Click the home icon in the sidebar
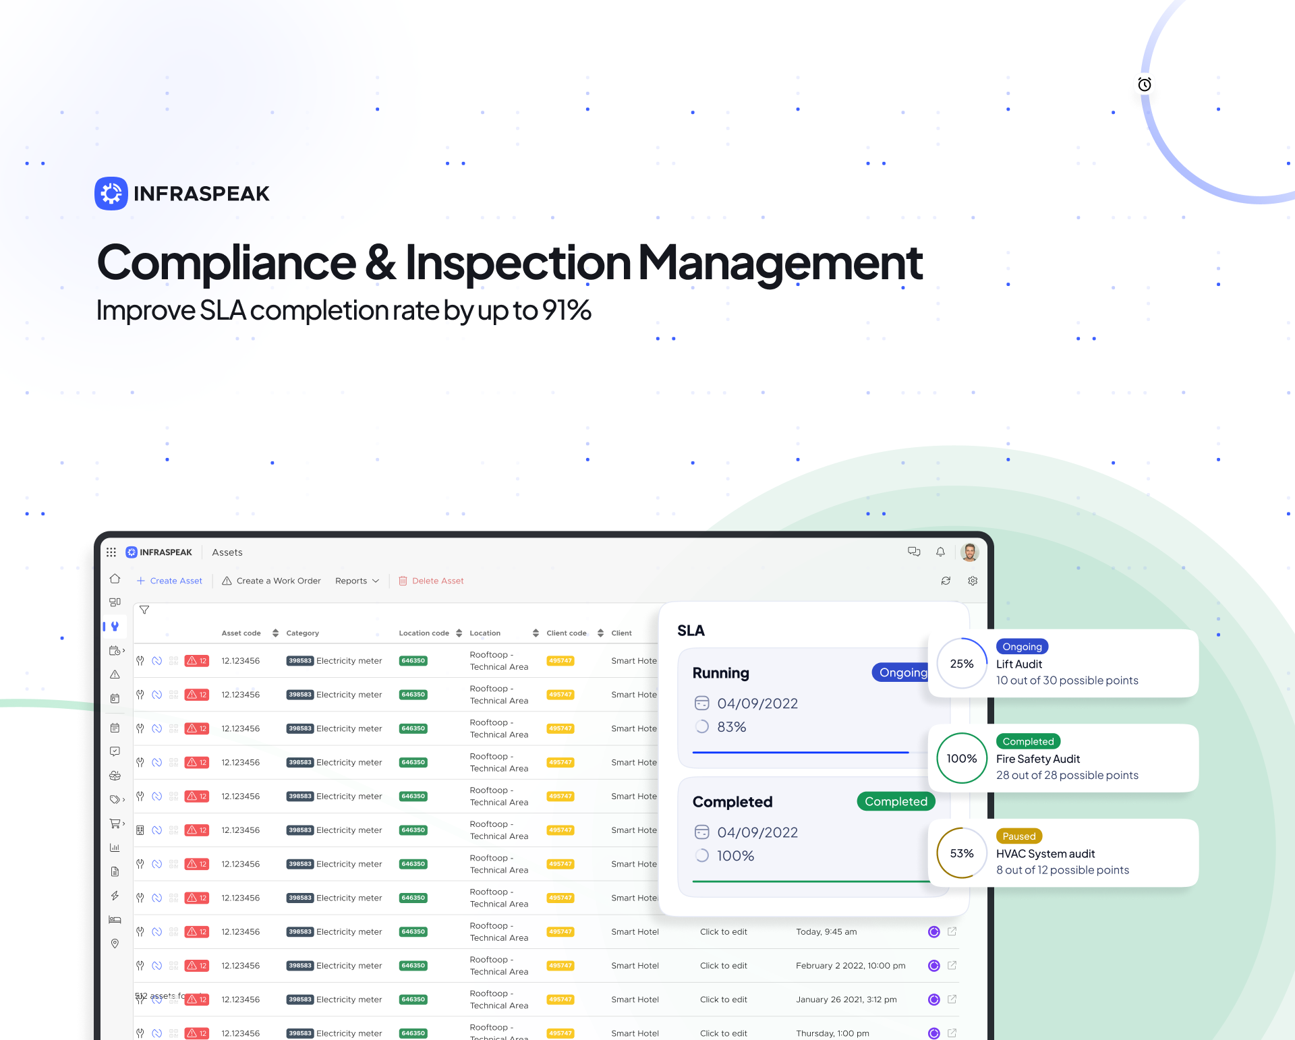 [x=115, y=579]
